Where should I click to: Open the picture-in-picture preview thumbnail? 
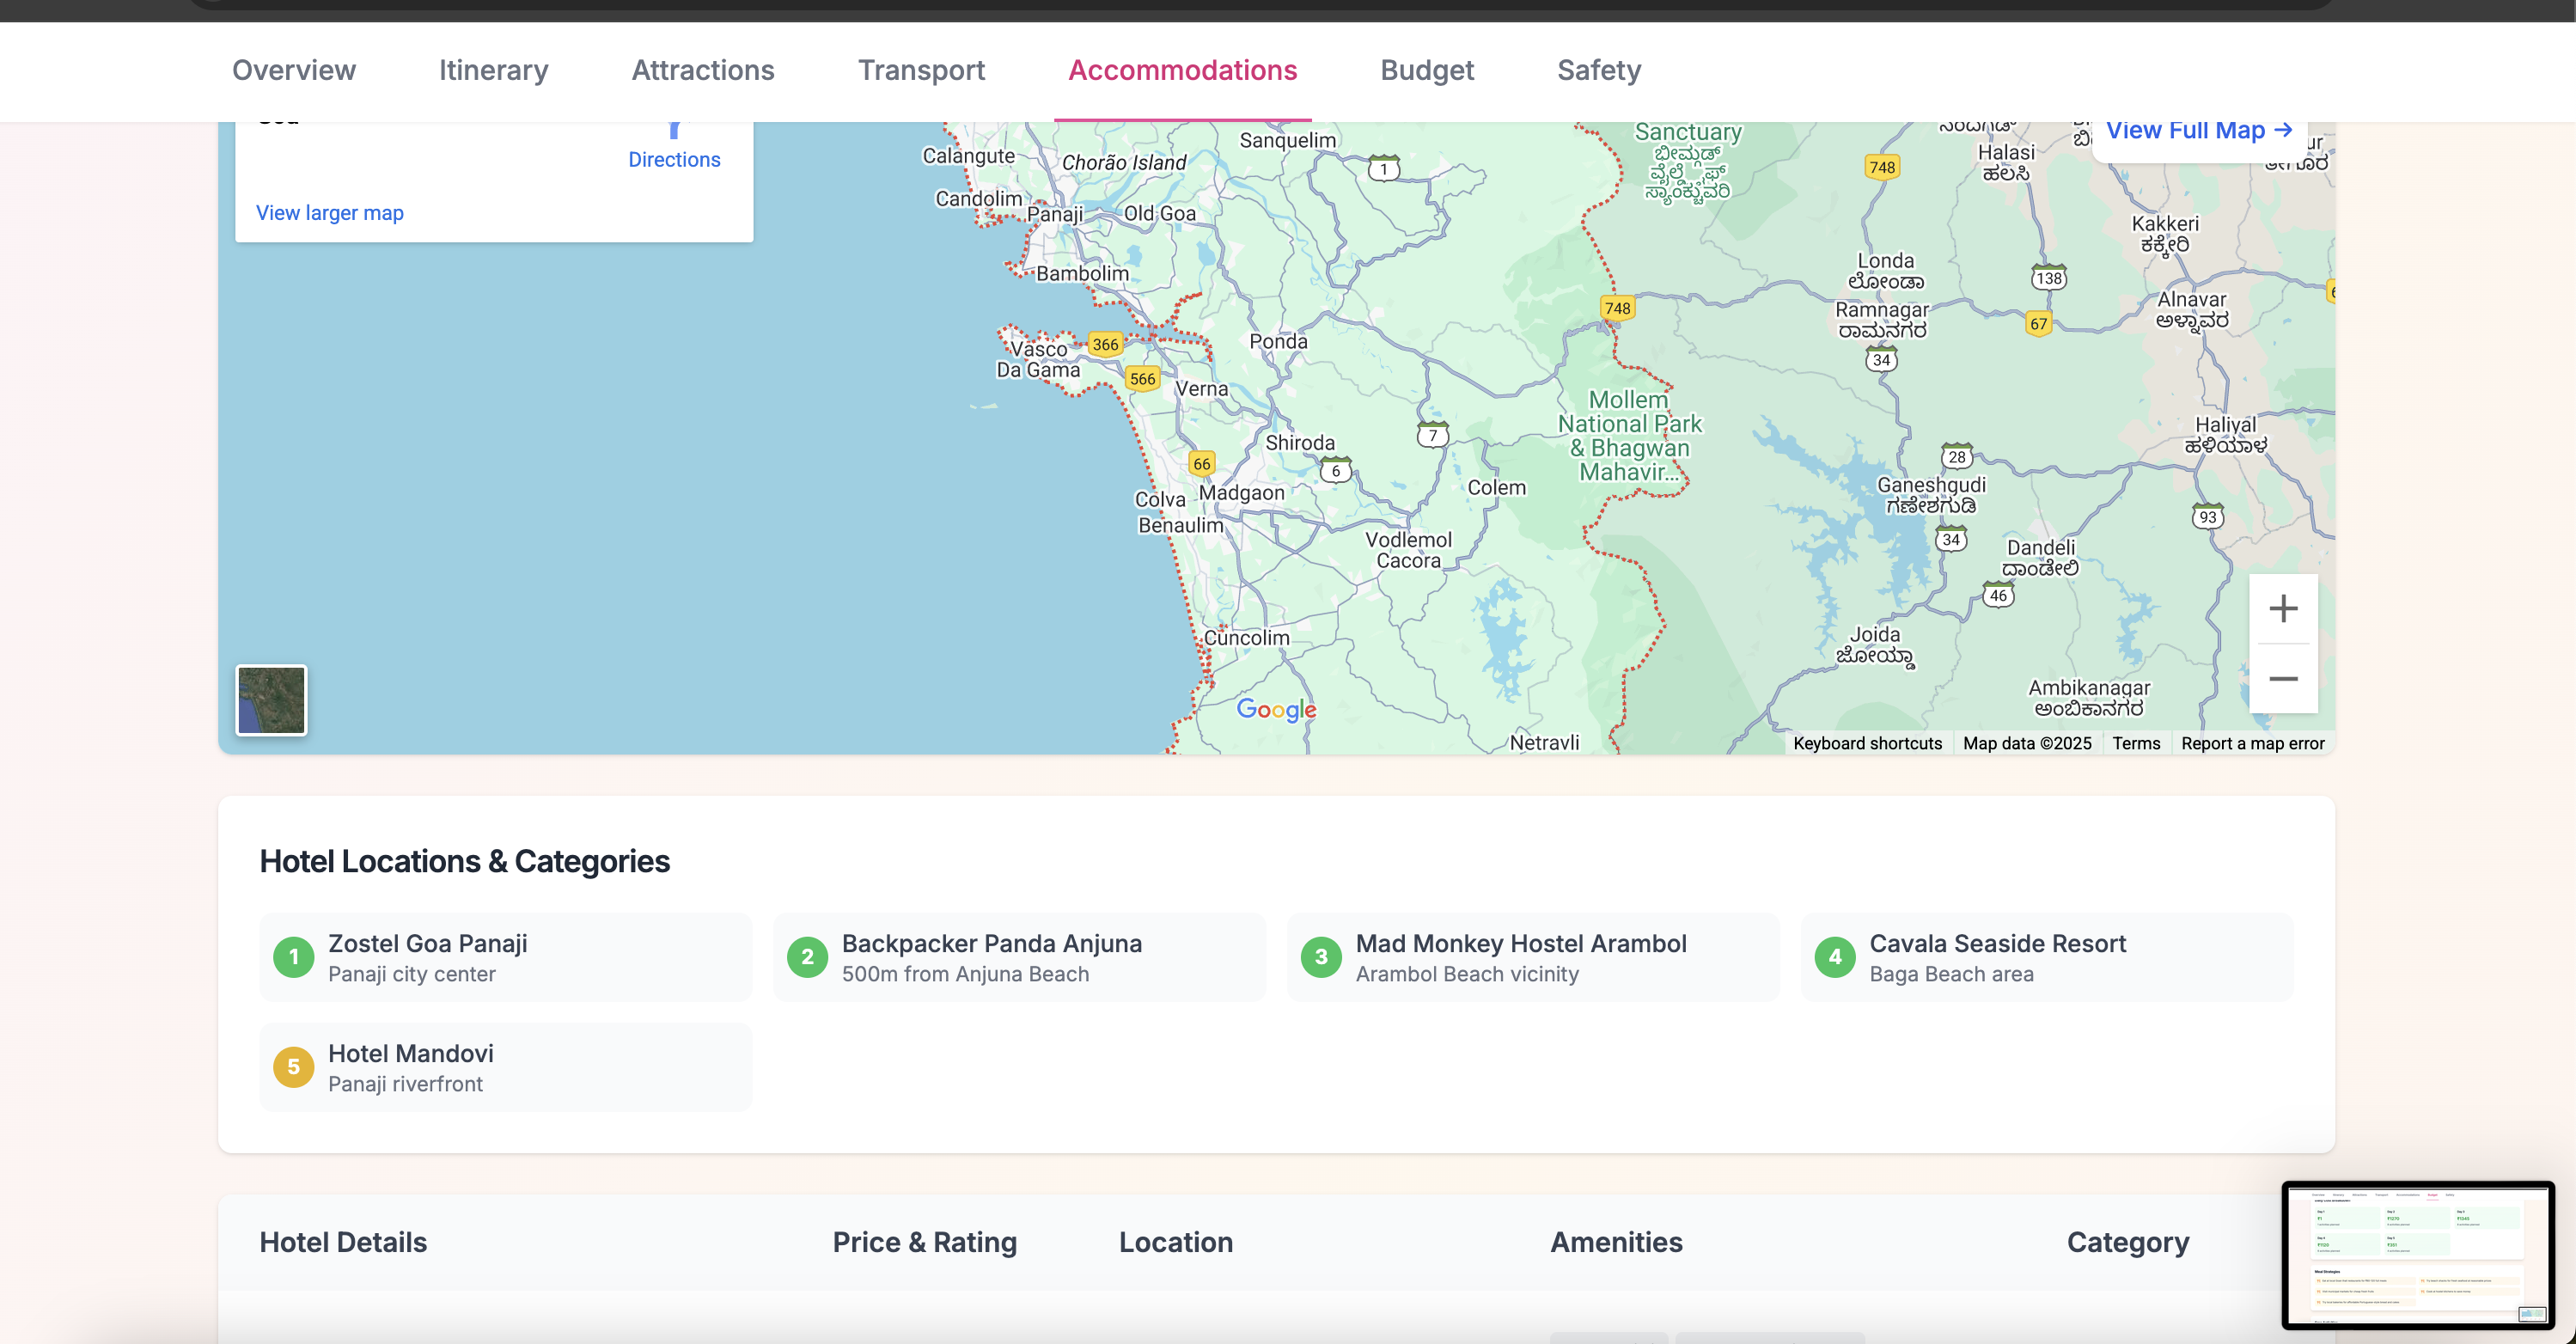[x=2417, y=1255]
